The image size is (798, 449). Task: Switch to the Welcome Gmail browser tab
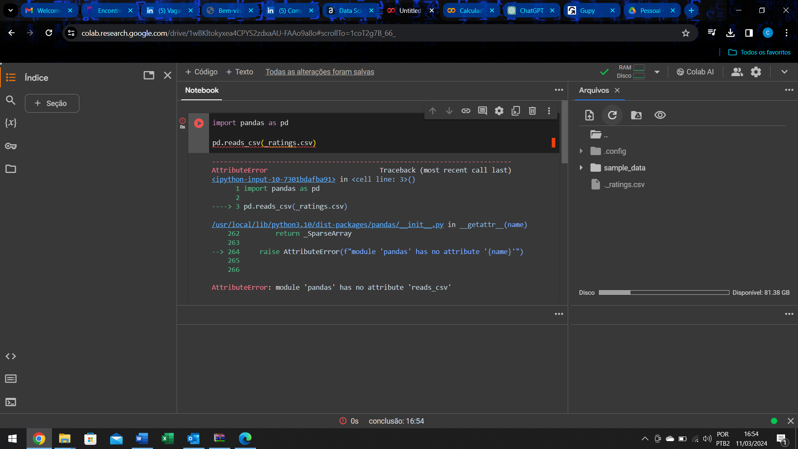click(48, 11)
